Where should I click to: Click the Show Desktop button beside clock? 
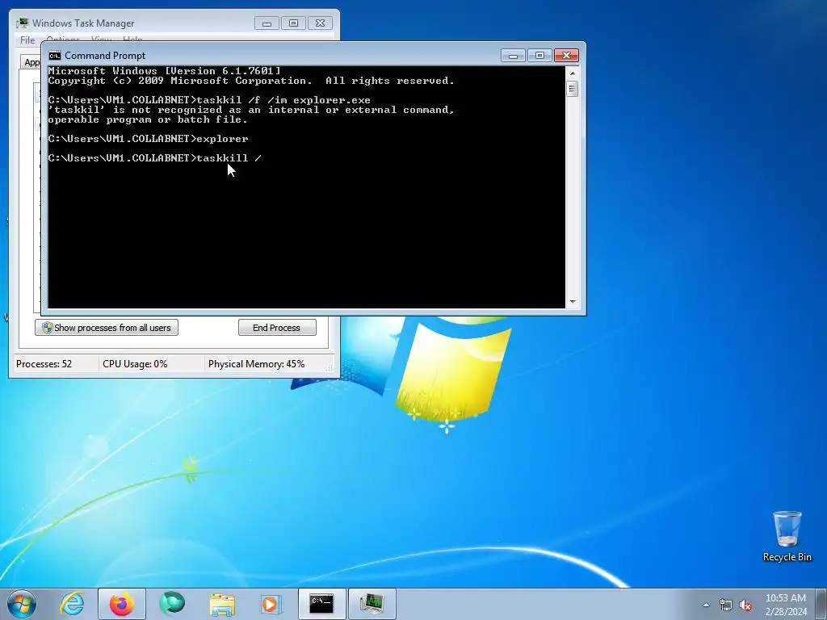click(x=821, y=604)
